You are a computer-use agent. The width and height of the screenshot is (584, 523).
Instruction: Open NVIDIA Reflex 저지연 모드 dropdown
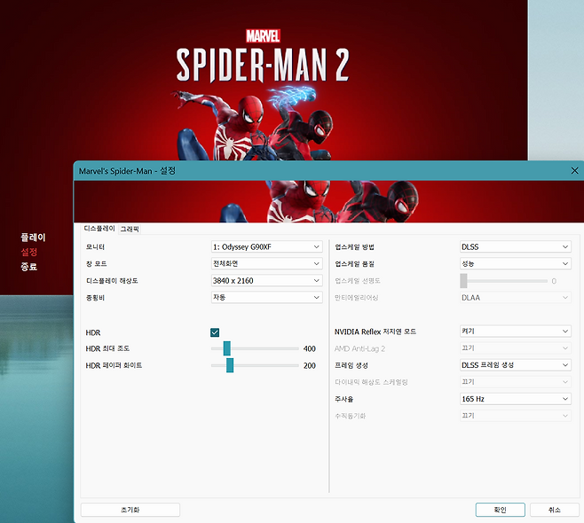pos(514,332)
